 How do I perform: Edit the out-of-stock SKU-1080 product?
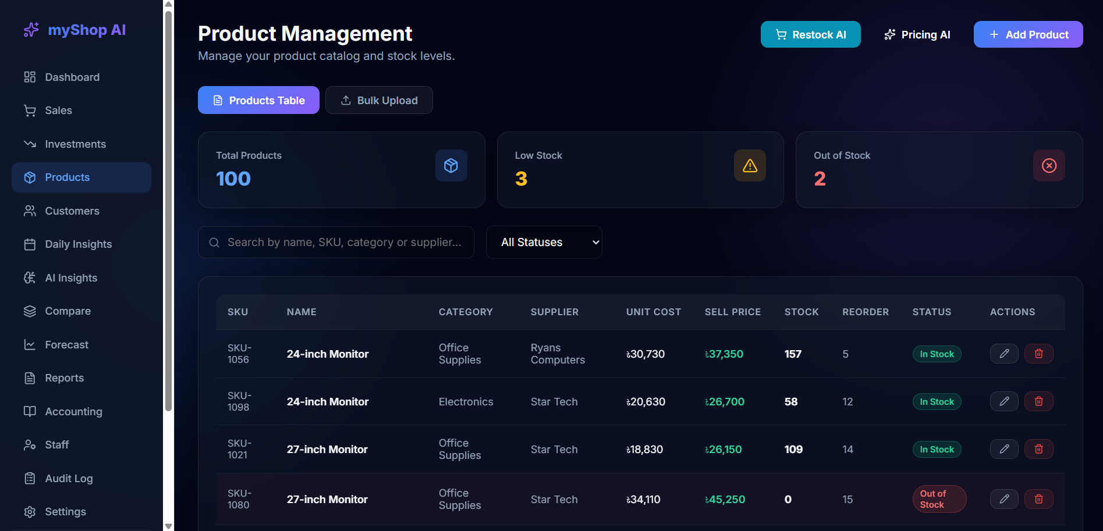tap(1004, 499)
